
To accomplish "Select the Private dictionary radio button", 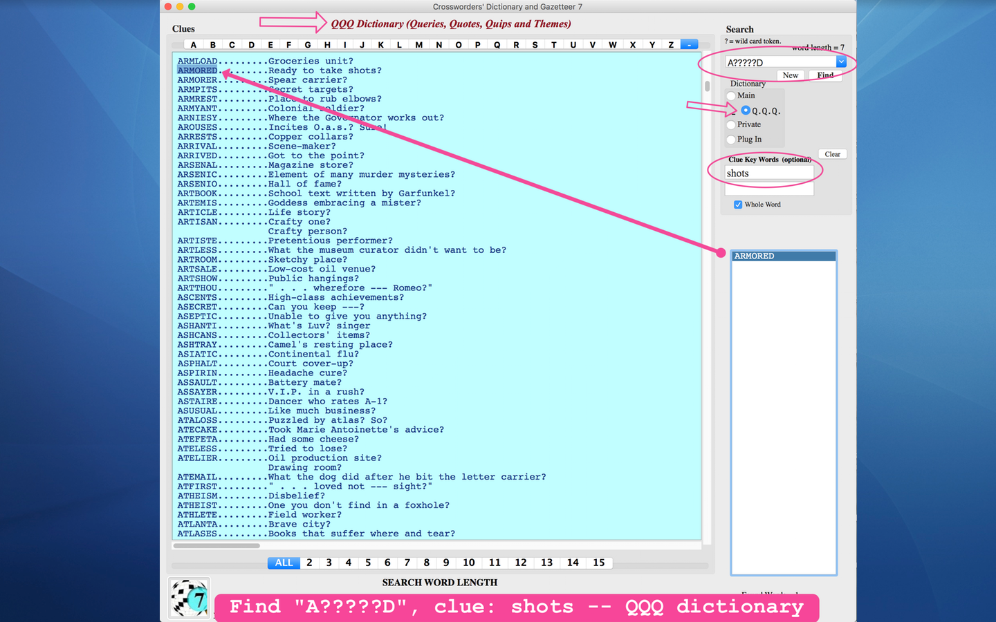I will coord(731,125).
